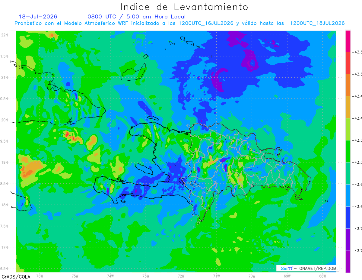Click the GrADS/COLA label
The height and width of the screenshot is (280, 362).
click(16, 276)
